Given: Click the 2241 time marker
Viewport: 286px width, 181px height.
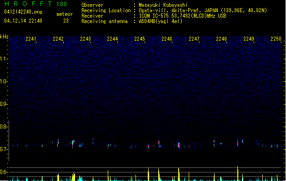Looking at the screenshot, I should point(31,38).
